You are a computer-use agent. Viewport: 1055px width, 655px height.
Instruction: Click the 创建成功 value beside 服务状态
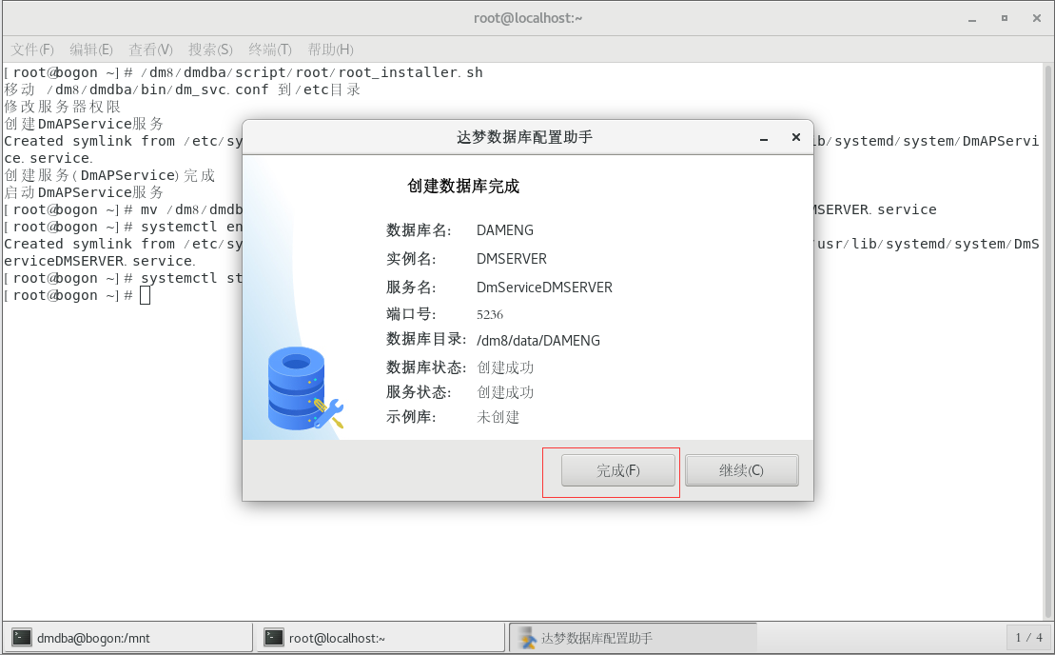(x=505, y=392)
